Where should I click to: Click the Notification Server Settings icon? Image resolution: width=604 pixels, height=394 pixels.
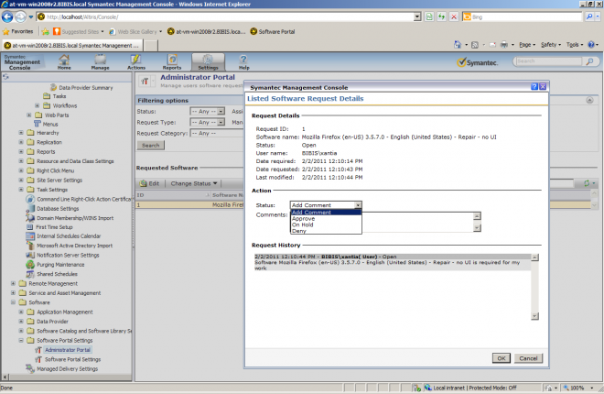[30, 256]
